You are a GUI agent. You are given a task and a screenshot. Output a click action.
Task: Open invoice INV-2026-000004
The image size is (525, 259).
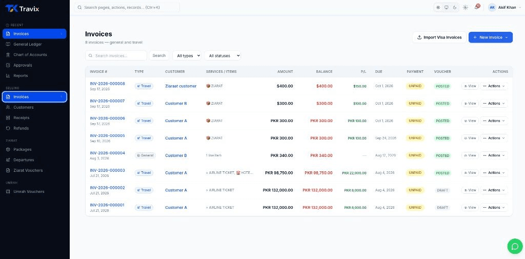[x=107, y=153]
